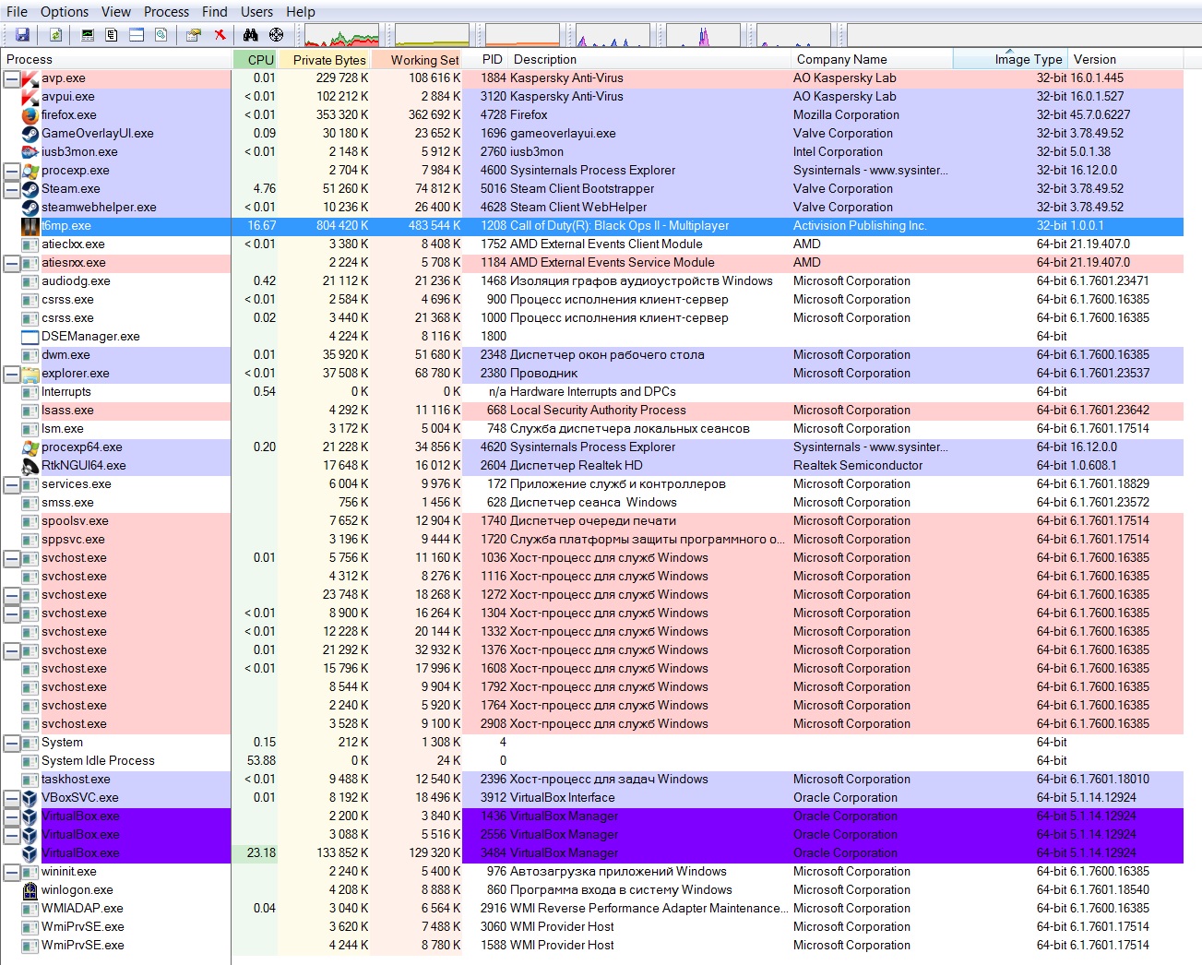Sort by the Private Bytes column header
The width and height of the screenshot is (1202, 965).
pyautogui.click(x=324, y=60)
